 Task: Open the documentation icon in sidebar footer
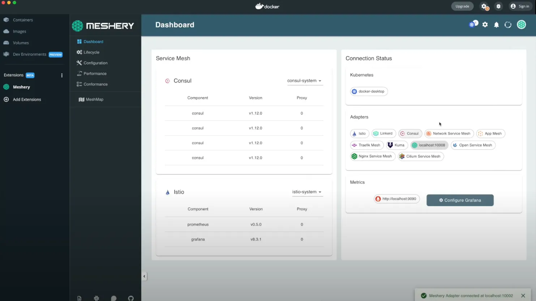[79, 298]
